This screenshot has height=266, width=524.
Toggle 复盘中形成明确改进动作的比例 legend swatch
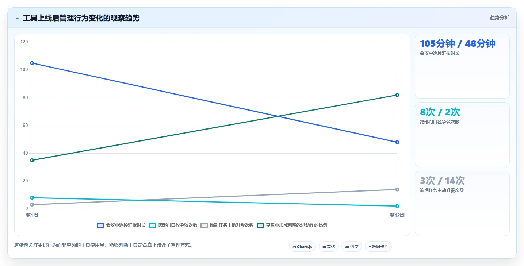260,225
